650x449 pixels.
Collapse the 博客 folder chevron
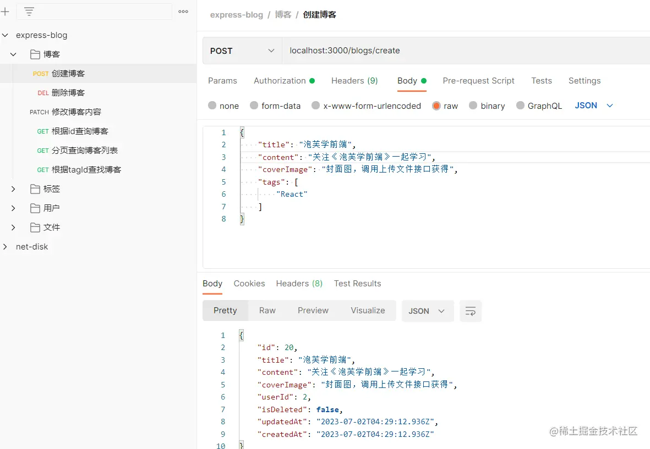coord(13,54)
